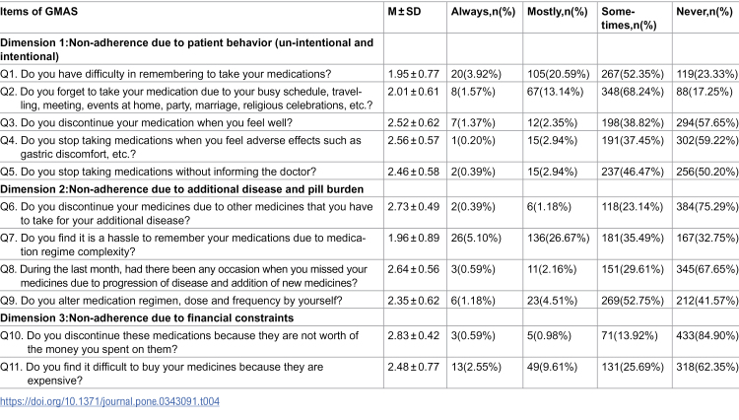Viewport: 739px width, 420px height.
Task: Click the 'Items of GMAS' column header
Action: (x=39, y=12)
